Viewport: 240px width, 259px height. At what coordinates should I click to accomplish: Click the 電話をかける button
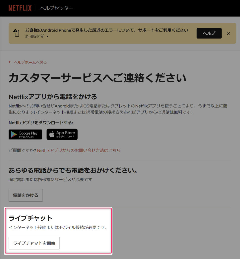coord(26,195)
